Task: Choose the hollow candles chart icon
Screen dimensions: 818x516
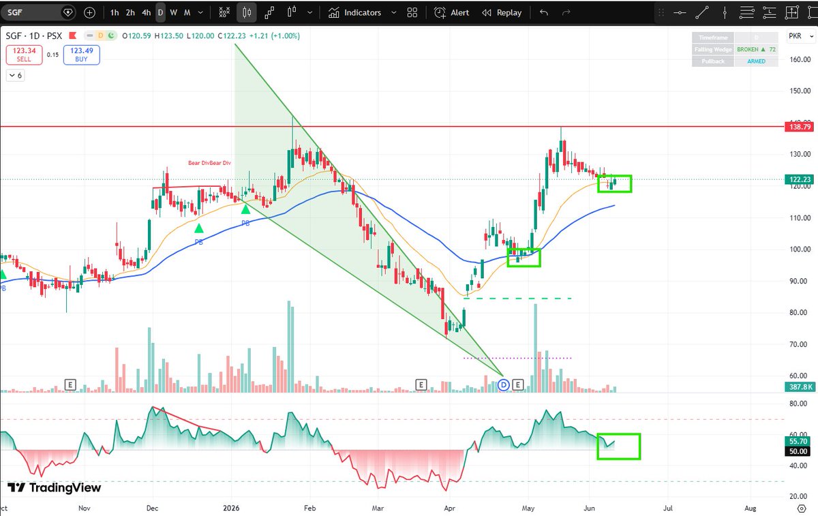Action: click(x=293, y=12)
